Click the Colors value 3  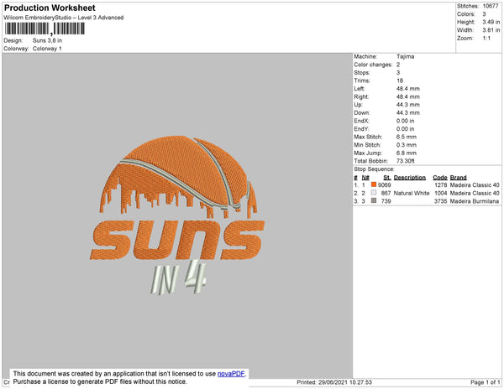click(484, 14)
